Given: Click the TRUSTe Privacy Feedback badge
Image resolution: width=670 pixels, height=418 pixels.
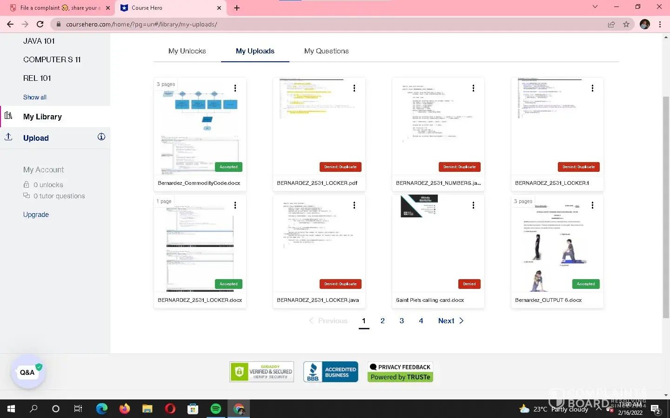Looking at the screenshot, I should pos(400,372).
